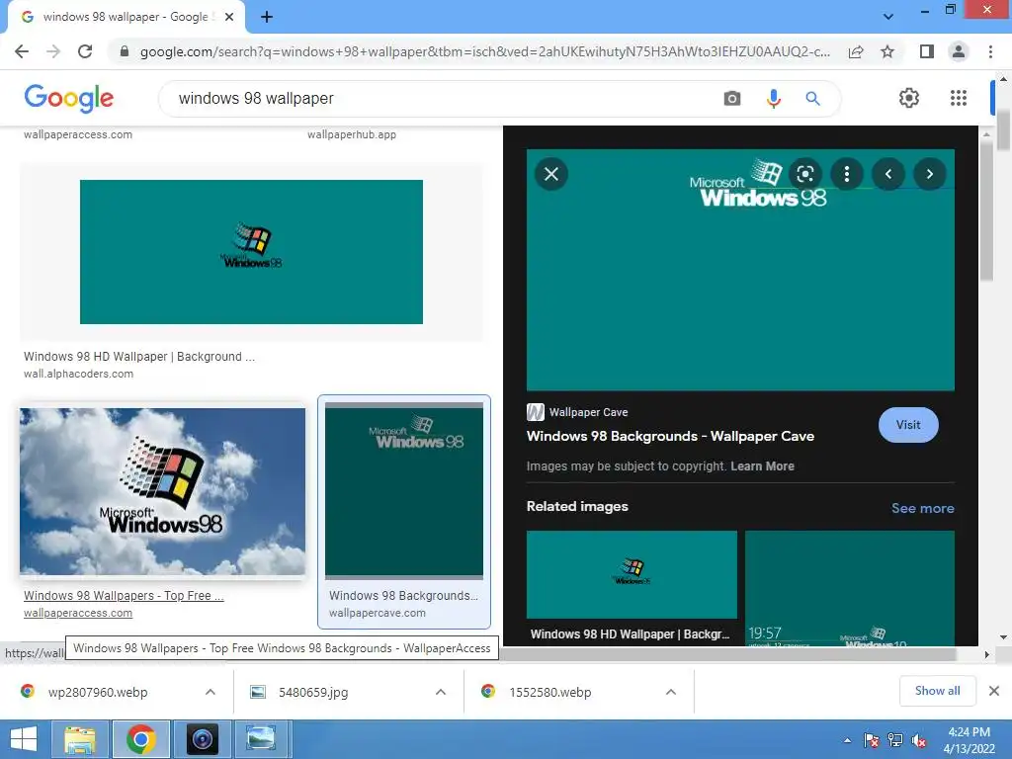Click the Chrome taskbar icon
The width and height of the screenshot is (1012, 759).
(141, 739)
